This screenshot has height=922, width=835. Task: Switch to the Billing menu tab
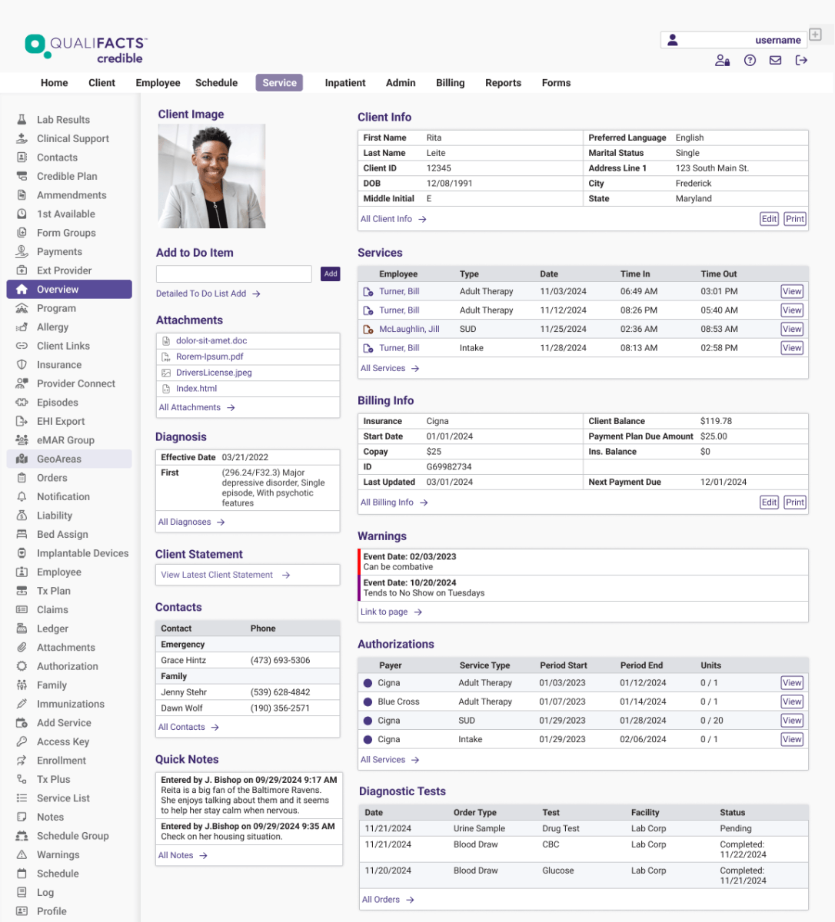pos(450,83)
